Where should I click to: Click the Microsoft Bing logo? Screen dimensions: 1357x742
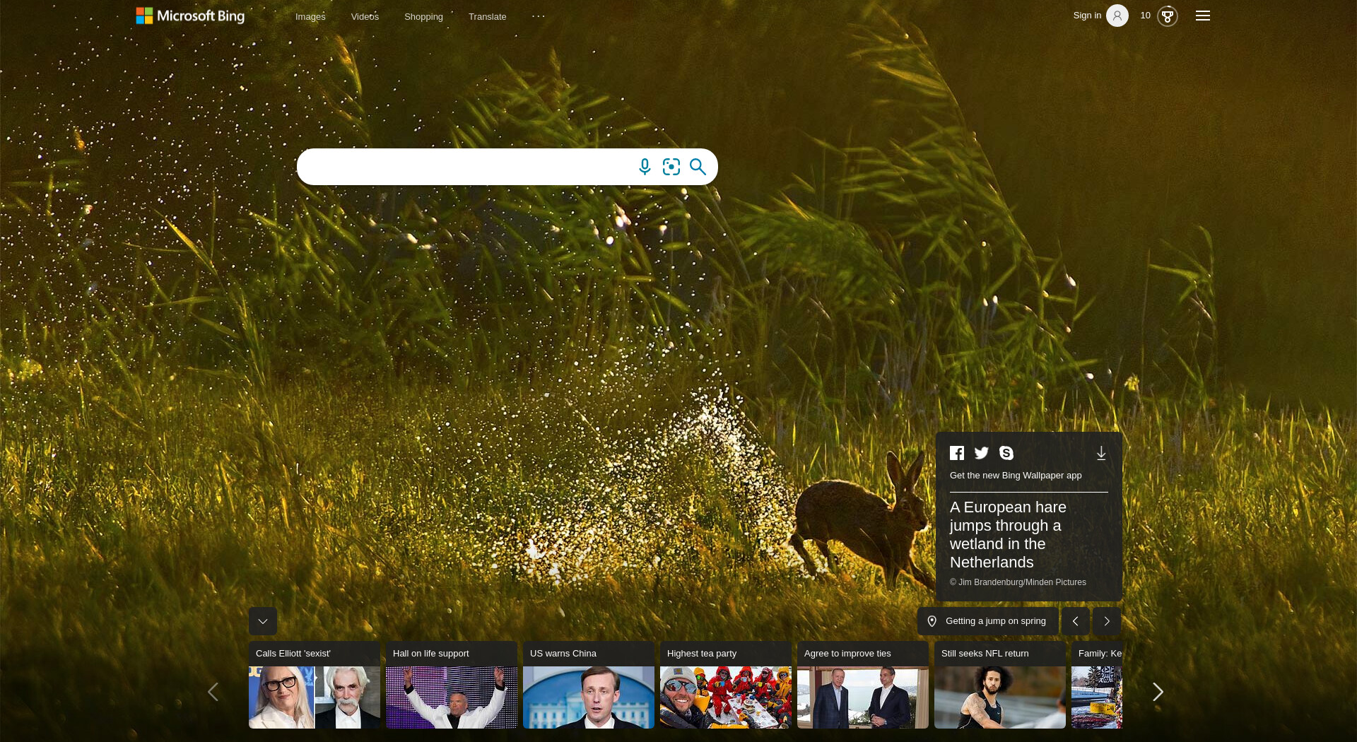[190, 16]
